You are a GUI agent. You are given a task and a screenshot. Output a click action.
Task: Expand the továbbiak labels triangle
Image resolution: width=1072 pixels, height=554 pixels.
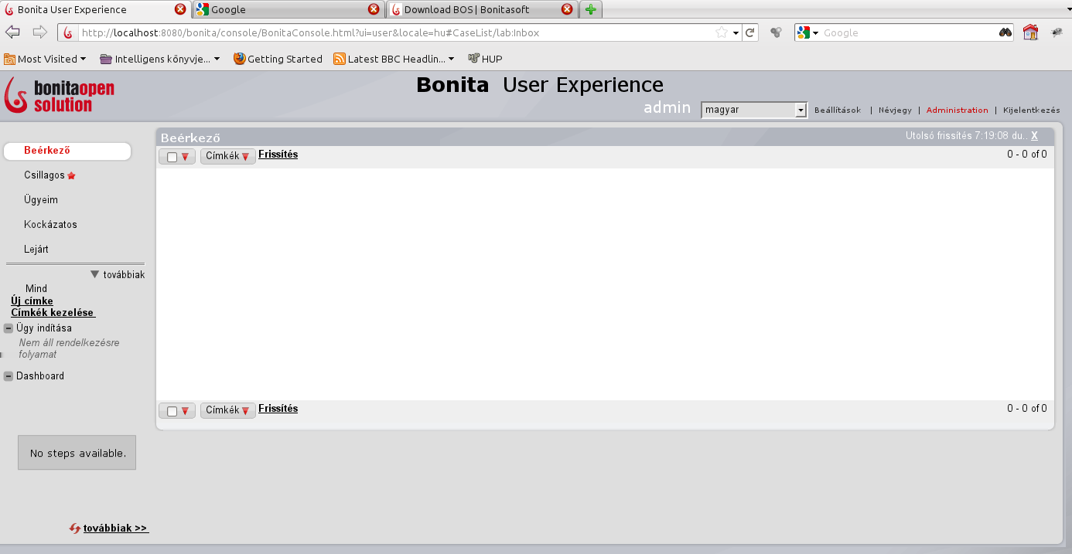pos(94,274)
